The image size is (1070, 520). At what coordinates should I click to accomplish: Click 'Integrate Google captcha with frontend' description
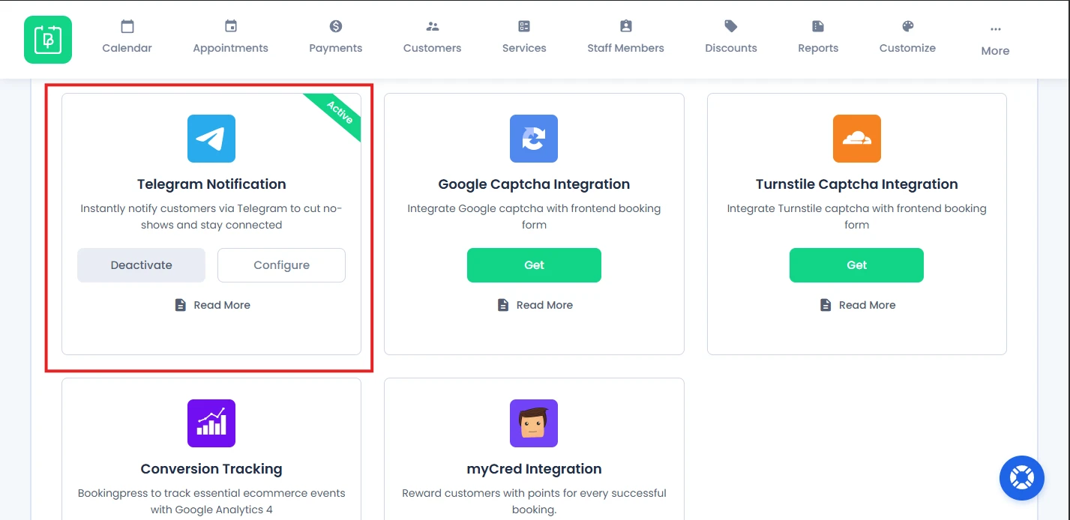coord(534,217)
